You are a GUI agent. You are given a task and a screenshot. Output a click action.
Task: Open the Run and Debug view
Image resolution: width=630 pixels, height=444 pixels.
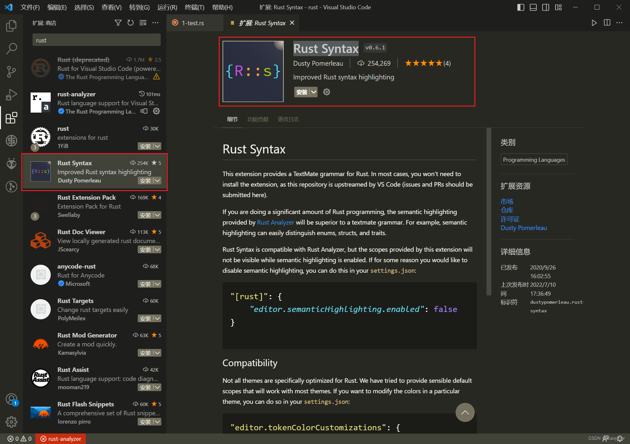pos(11,95)
